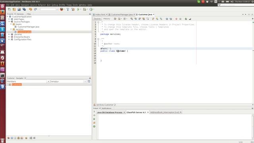Click the editor Find Selection magnifier icon
Image resolution: width=254 pixels, height=143 pixels.
coord(131,19)
